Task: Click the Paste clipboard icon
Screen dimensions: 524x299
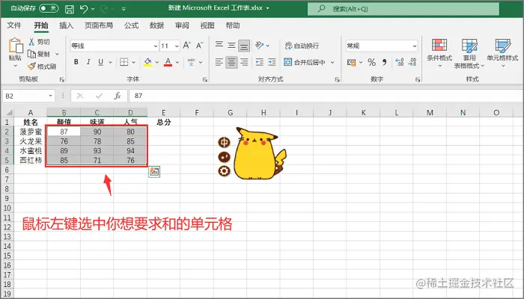Action: 16,46
